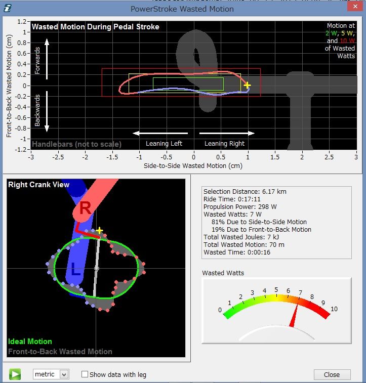Click the Wasted Watts gauge needle
The image size is (366, 383).
294,315
